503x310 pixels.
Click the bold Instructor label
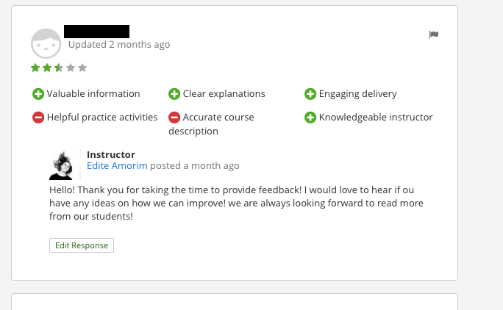111,155
